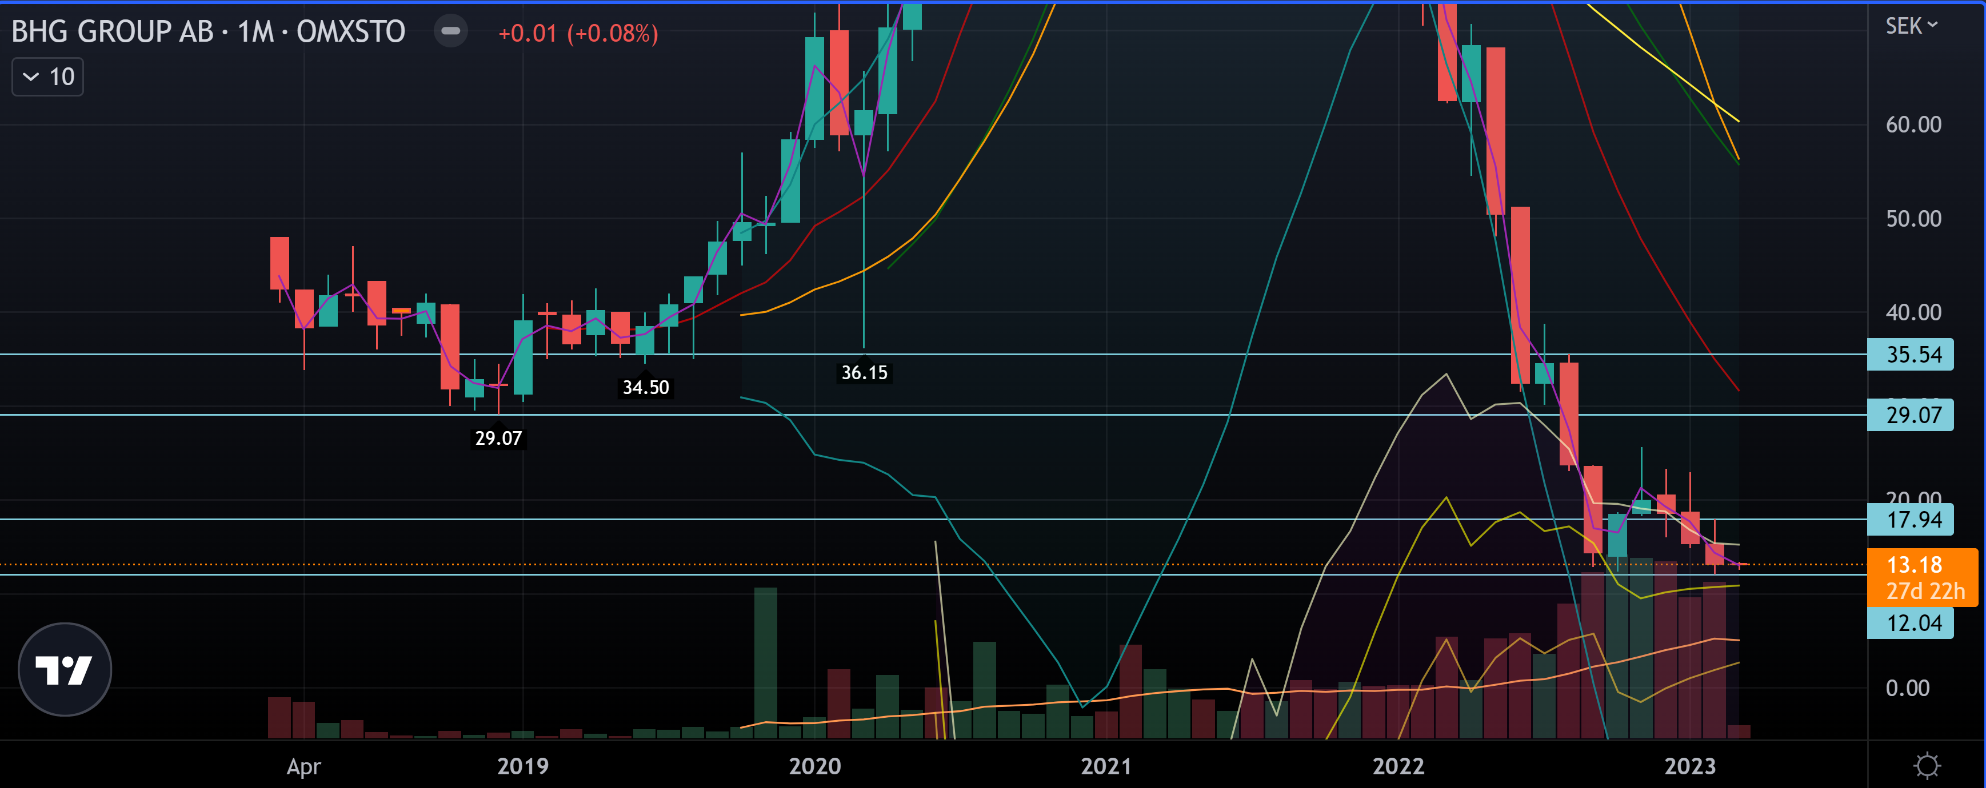Click the 2021 time axis label
1986x788 pixels.
click(x=1105, y=766)
